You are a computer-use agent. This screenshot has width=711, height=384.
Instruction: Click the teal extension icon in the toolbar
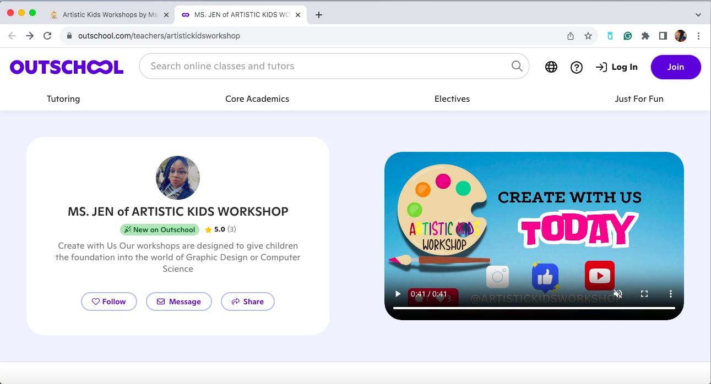(610, 36)
